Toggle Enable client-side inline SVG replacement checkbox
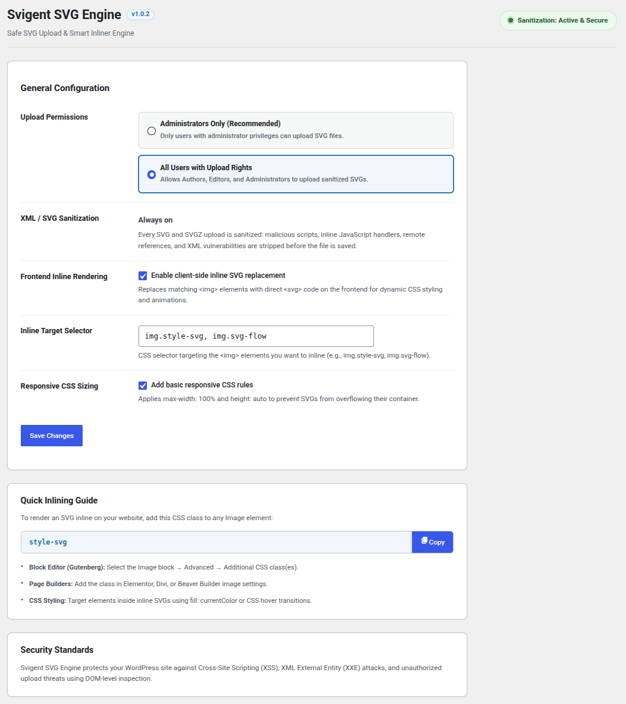626x704 pixels. coord(143,276)
